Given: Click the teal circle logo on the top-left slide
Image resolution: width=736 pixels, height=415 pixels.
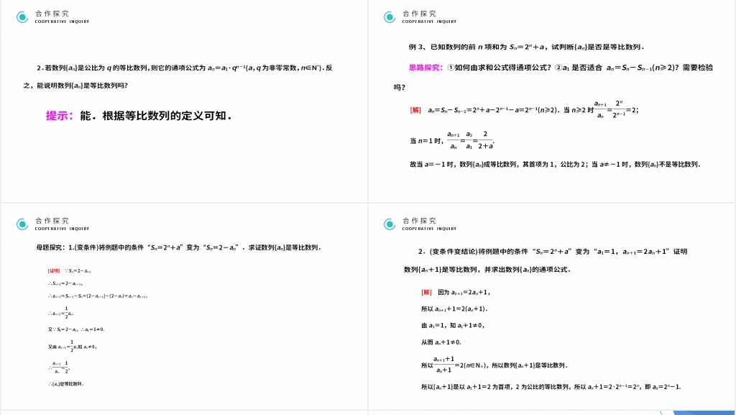Looking at the screenshot, I should click(22, 17).
